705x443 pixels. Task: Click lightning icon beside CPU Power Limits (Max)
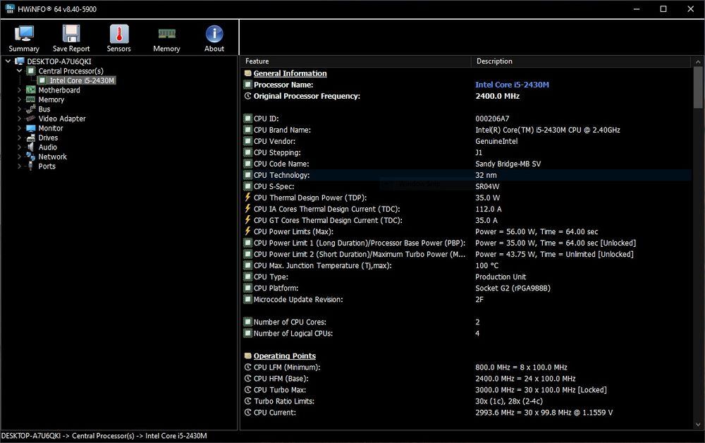click(247, 231)
